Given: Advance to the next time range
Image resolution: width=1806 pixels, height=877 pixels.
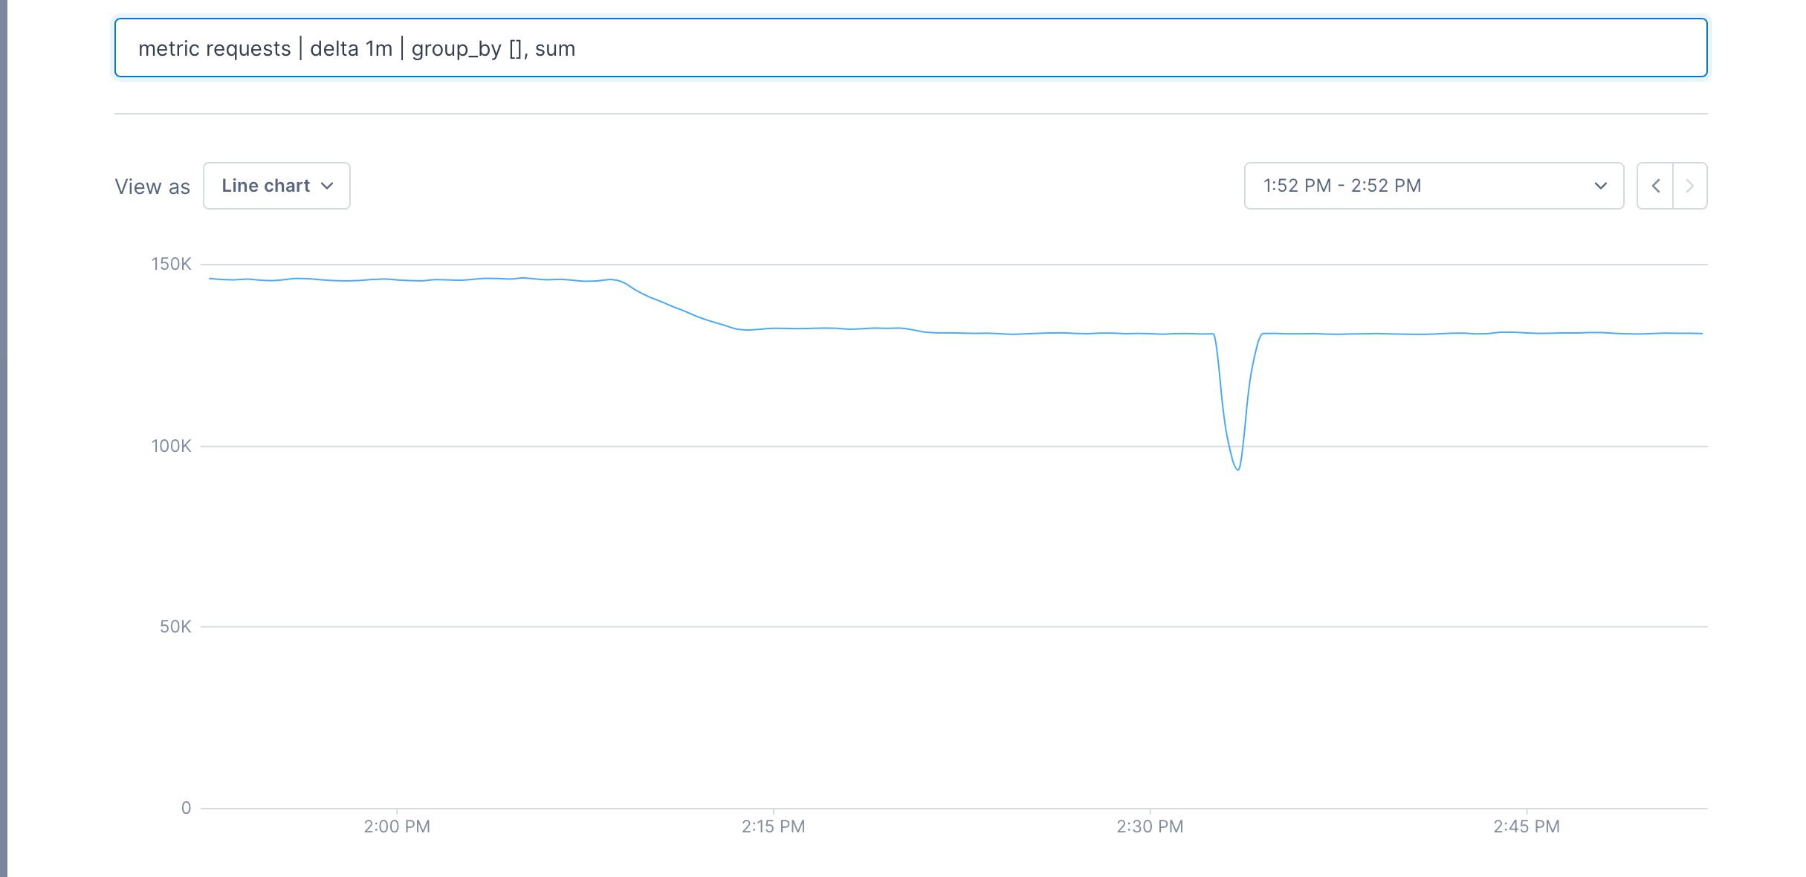Looking at the screenshot, I should coord(1690,186).
